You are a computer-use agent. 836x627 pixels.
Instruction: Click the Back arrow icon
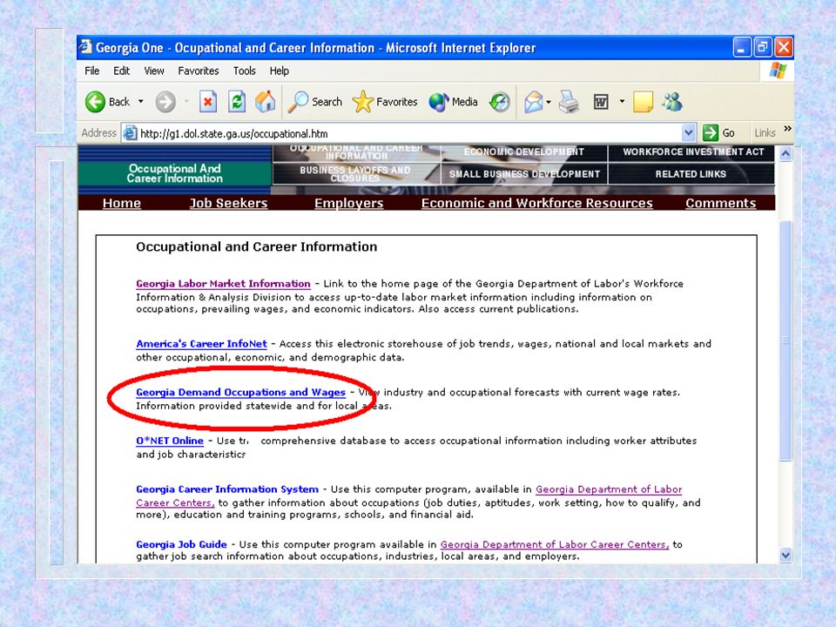coord(95,101)
